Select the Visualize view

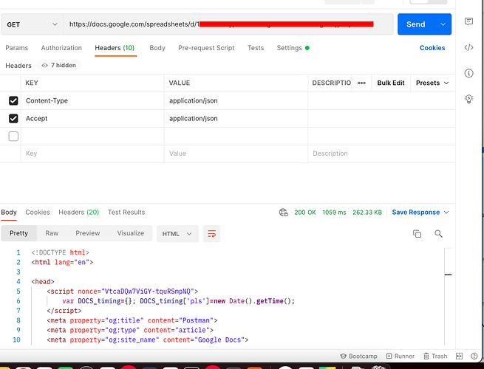131,233
